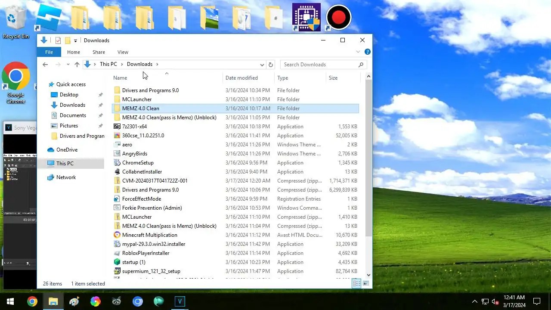The image size is (551, 310).
Task: Expand the ribbon with the chevron near Help
Action: pos(358,52)
